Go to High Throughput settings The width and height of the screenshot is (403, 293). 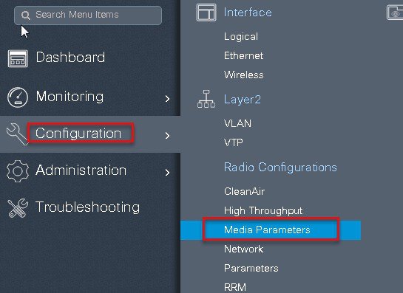263,210
